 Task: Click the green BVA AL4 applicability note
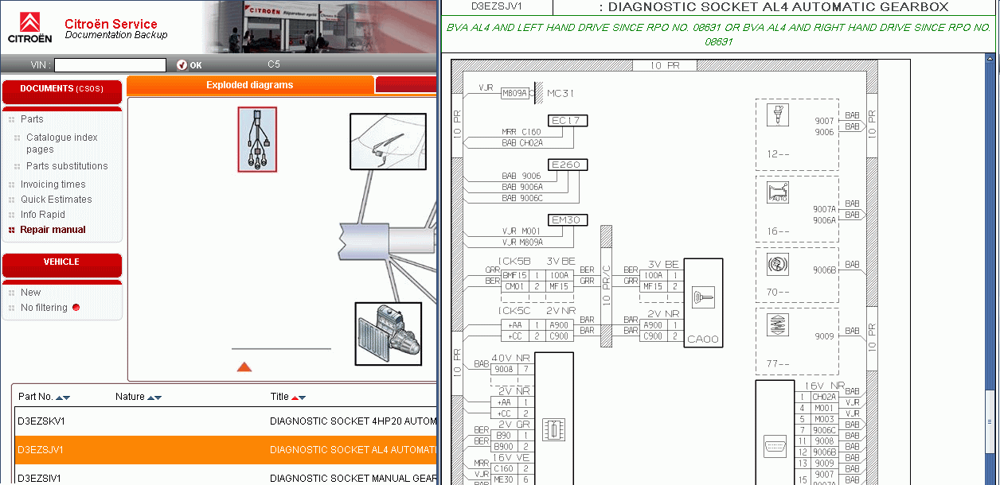point(718,34)
